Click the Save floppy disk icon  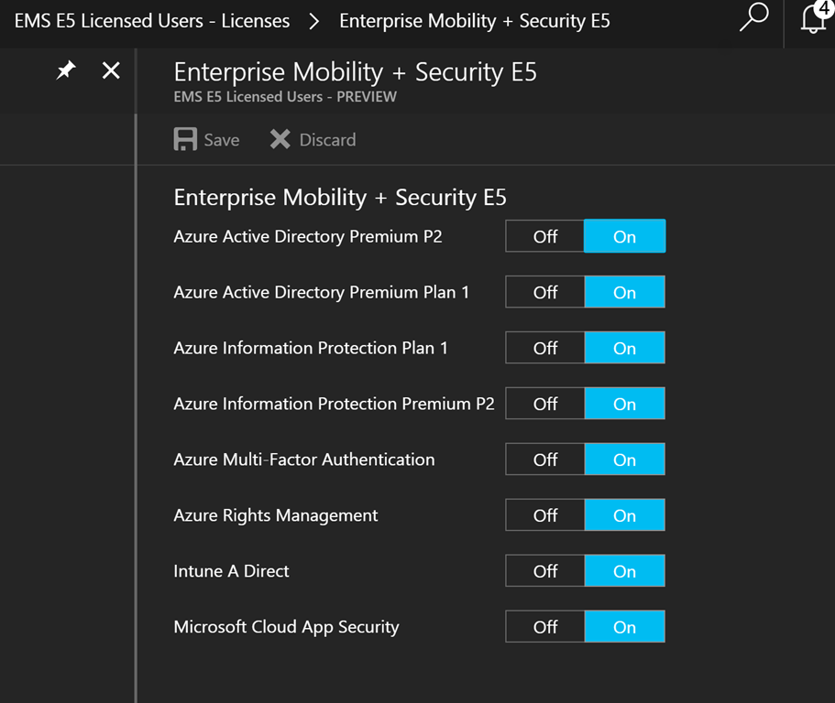[185, 139]
